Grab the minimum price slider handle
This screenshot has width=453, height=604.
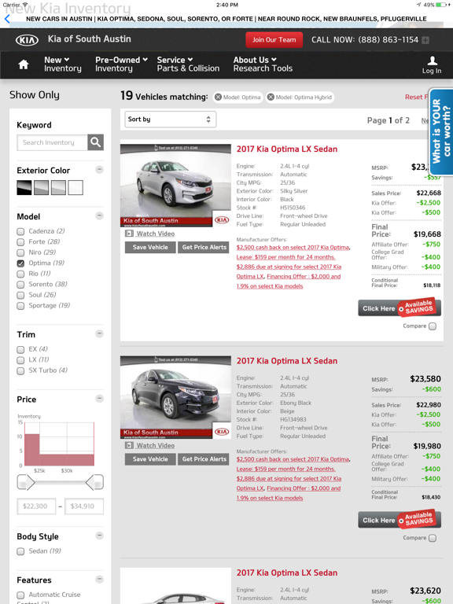[26, 482]
